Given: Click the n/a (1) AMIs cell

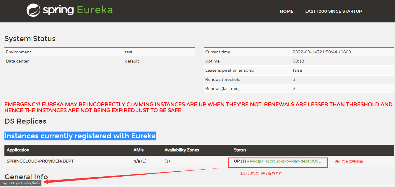Looking at the screenshot, I should point(140,161).
